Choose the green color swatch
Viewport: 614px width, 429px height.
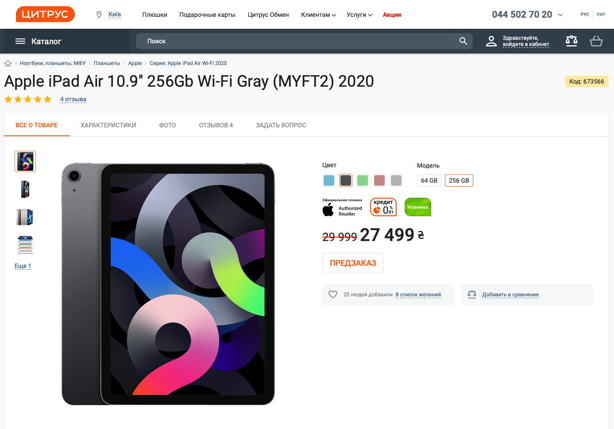click(x=363, y=180)
